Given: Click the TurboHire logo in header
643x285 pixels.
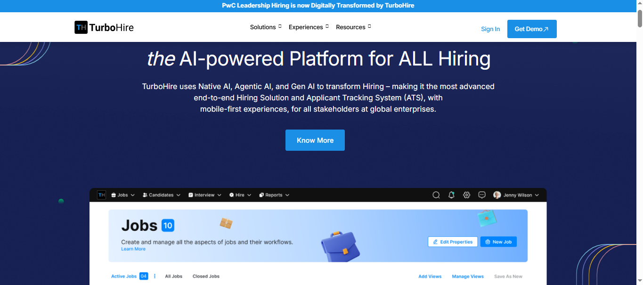Looking at the screenshot, I should pos(104,27).
